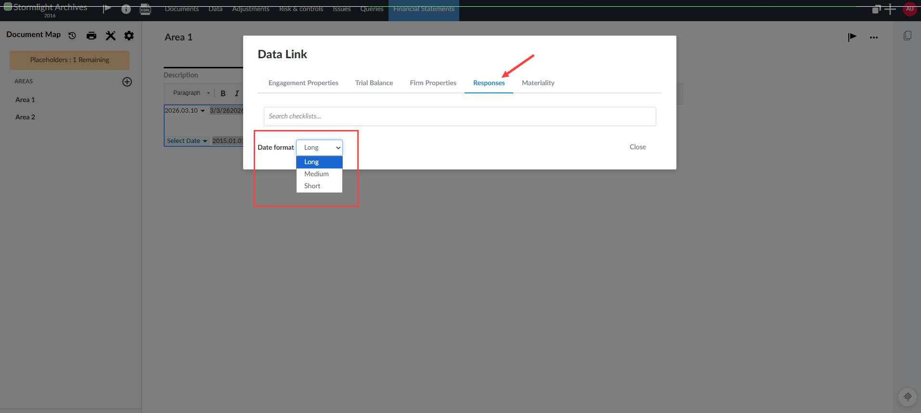Switch to Materiality tab
Image resolution: width=921 pixels, height=413 pixels.
pos(538,83)
